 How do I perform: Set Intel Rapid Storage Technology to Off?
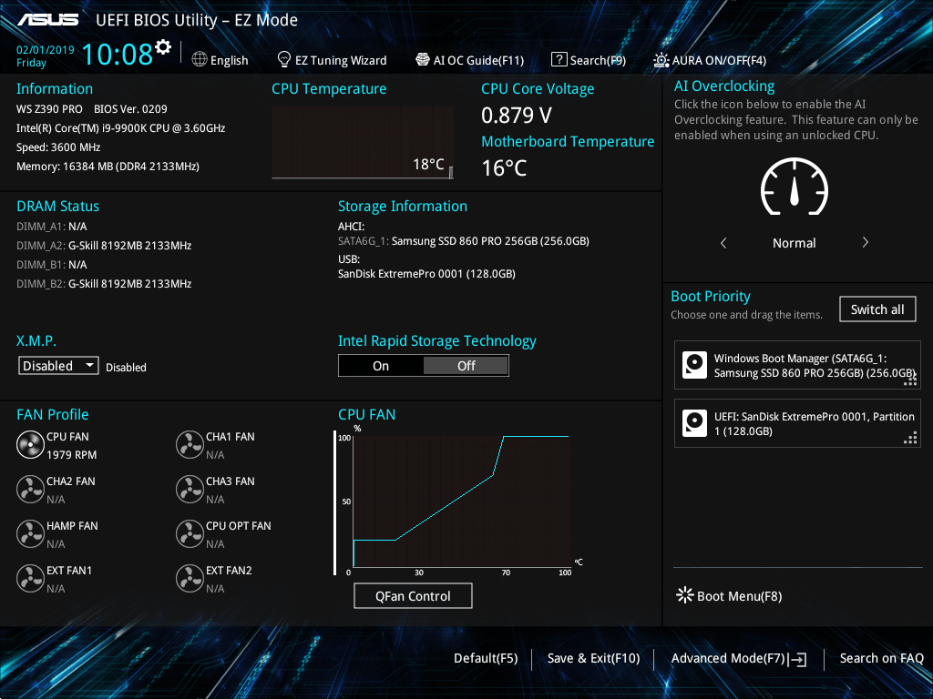tap(466, 366)
